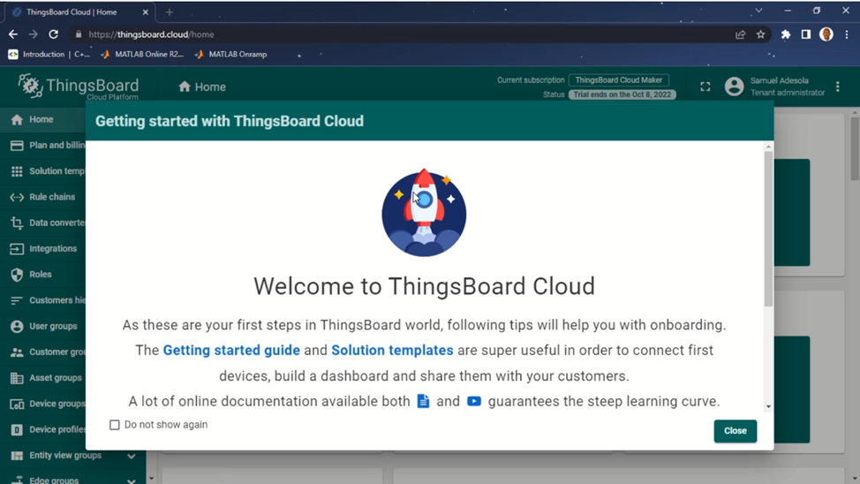This screenshot has height=484, width=860.
Task: Open a new browser tab
Action: pyautogui.click(x=170, y=12)
